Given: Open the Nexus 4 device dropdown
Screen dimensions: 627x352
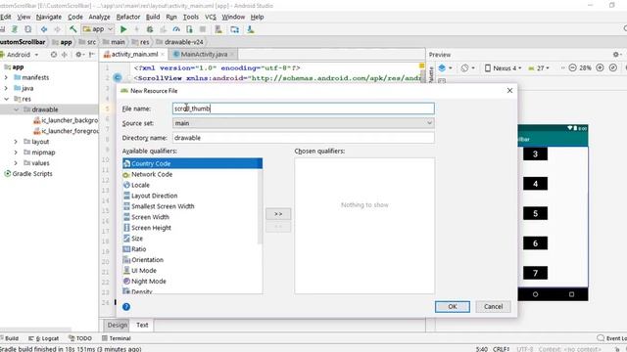Looking at the screenshot, I should coord(503,68).
